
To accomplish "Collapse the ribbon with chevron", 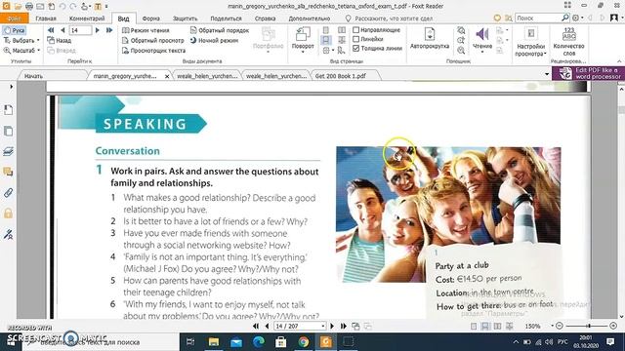I will 619,61.
